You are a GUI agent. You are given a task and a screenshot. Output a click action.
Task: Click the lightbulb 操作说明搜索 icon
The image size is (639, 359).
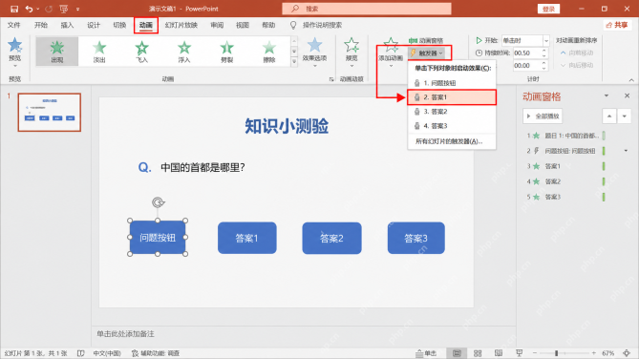(x=293, y=25)
